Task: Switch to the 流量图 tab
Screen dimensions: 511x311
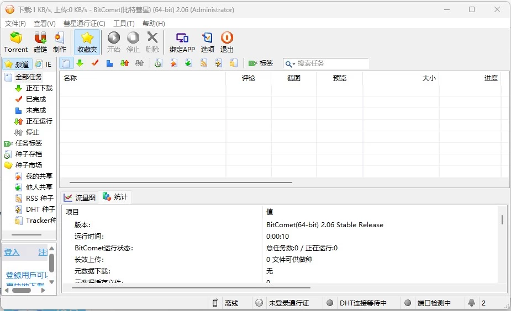Action: point(80,197)
